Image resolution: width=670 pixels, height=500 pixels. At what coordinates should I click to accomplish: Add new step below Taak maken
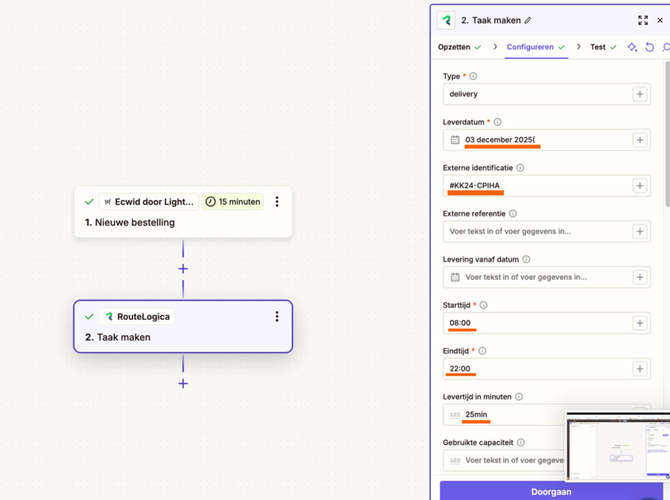(x=183, y=384)
